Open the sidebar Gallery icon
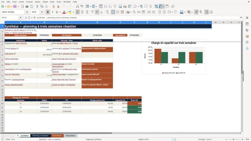Image resolution: width=251 pixels, height=141 pixels. [x=247, y=36]
